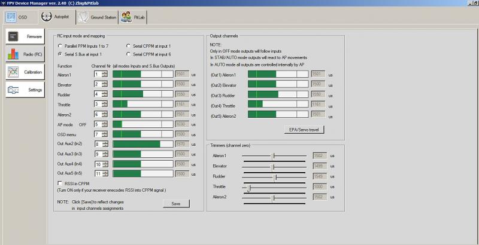
Task: Click the OSD tab icon
Action: coord(11,17)
